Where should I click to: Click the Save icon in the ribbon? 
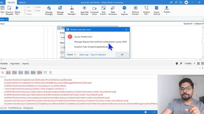[2, 8]
